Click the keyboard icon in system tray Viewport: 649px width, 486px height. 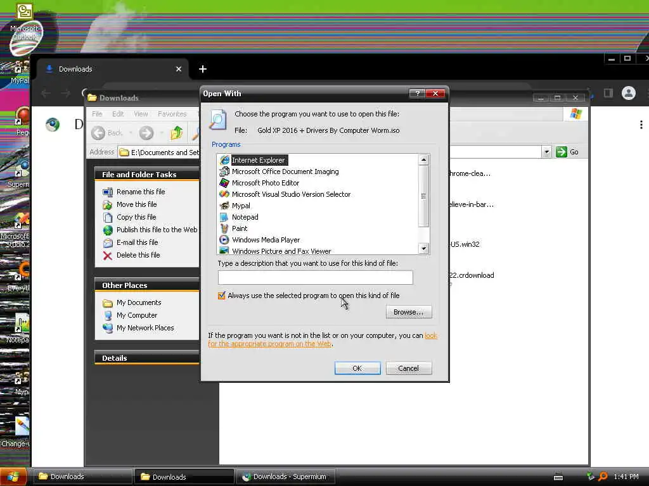pyautogui.click(x=558, y=477)
